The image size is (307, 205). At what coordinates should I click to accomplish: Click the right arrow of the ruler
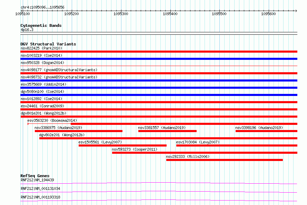pyautogui.click(x=296, y=11)
